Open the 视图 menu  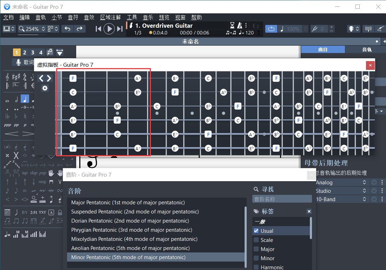tap(180, 17)
